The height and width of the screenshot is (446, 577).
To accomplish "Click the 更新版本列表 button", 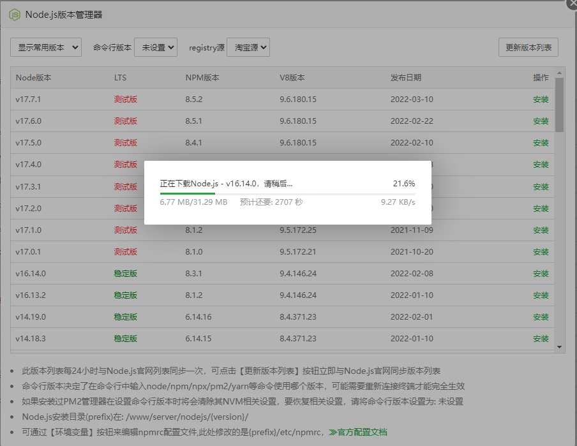I will (x=528, y=47).
